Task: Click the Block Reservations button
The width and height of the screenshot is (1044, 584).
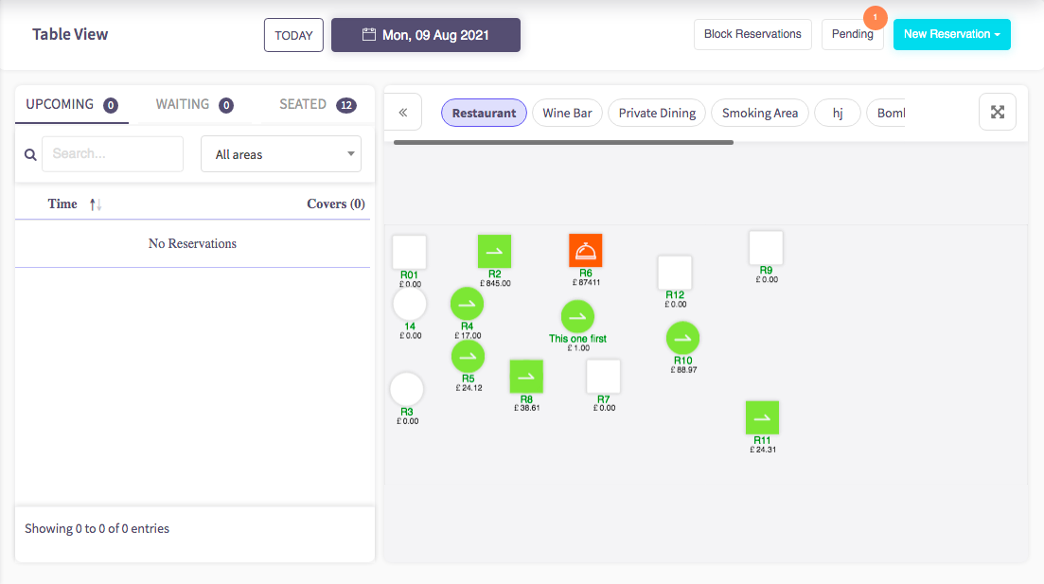Action: [752, 35]
